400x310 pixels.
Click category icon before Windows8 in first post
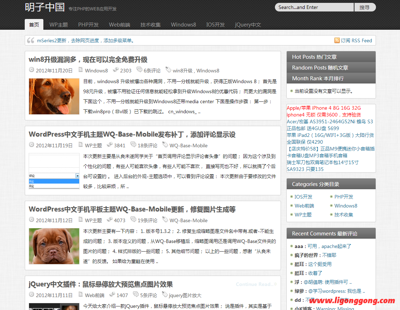[81, 70]
